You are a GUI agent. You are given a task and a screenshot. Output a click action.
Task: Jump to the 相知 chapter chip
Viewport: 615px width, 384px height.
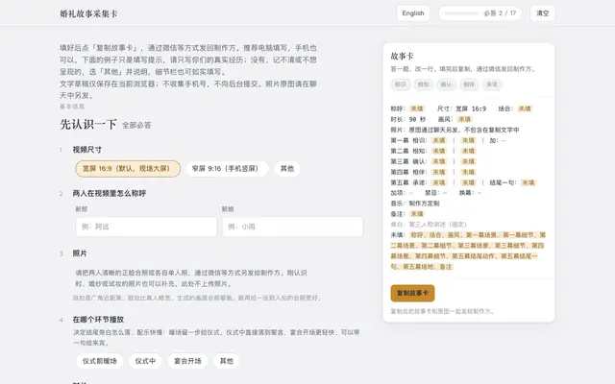click(x=423, y=84)
